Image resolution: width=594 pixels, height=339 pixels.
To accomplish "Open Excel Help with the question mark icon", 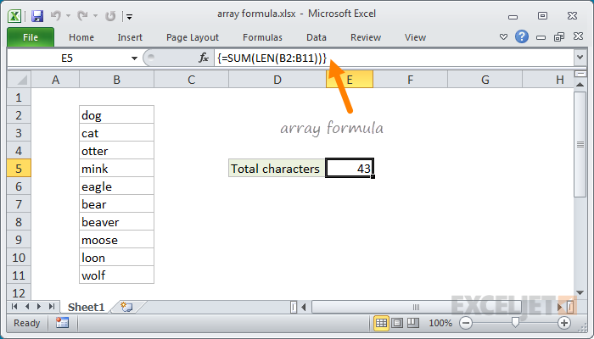I will coord(522,36).
